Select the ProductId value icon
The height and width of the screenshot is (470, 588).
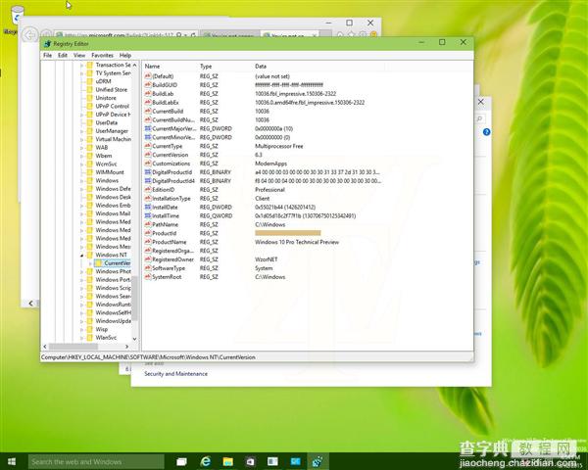click(x=148, y=233)
